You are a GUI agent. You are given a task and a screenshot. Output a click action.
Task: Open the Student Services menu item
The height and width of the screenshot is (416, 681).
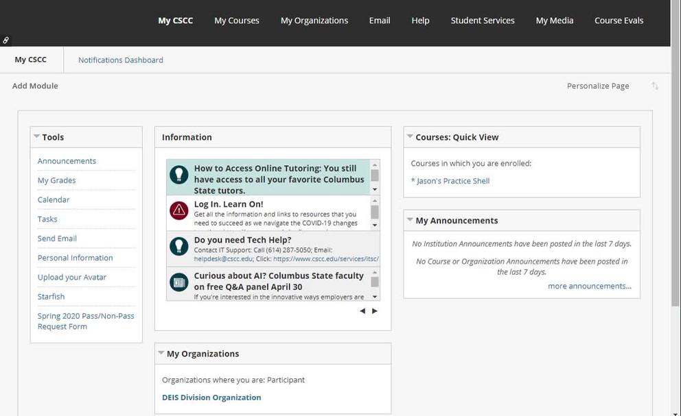tap(483, 21)
